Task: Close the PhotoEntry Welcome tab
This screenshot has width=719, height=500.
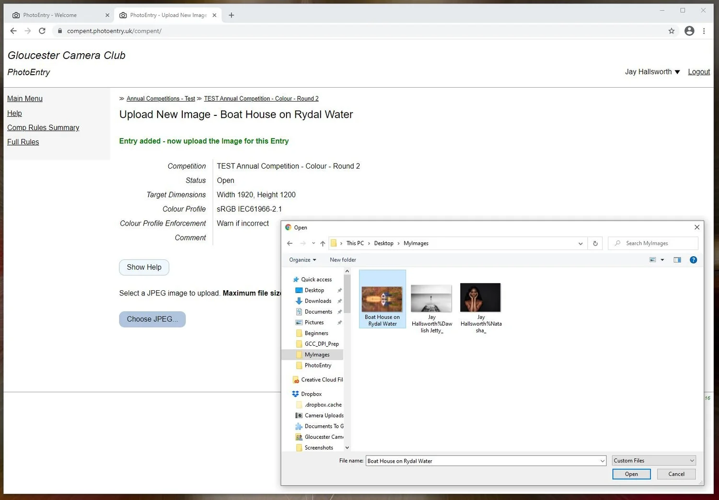Action: (x=107, y=15)
